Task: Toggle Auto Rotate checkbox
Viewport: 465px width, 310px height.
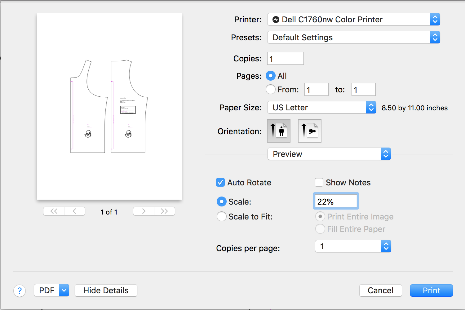Action: pos(220,182)
